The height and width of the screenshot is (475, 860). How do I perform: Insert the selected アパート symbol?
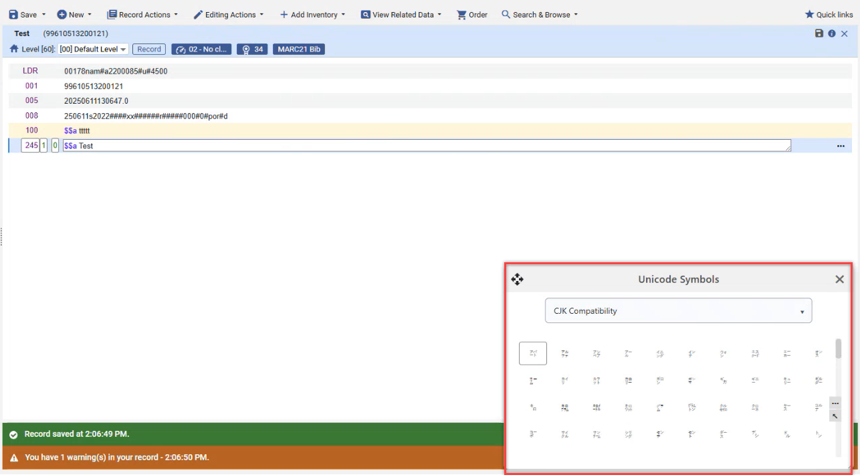pos(533,353)
